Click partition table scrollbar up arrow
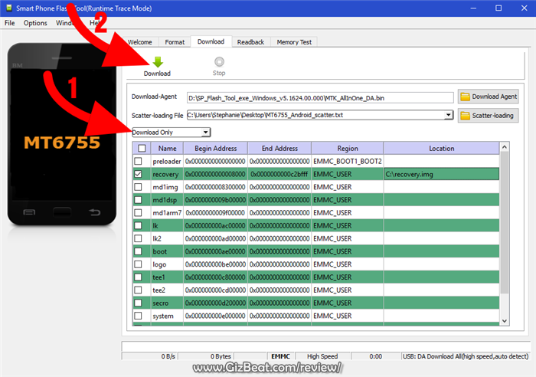The height and width of the screenshot is (377, 536). 505,147
